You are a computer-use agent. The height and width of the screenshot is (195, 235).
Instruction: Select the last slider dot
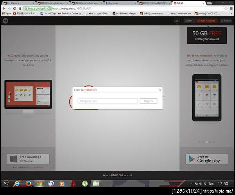214,142
